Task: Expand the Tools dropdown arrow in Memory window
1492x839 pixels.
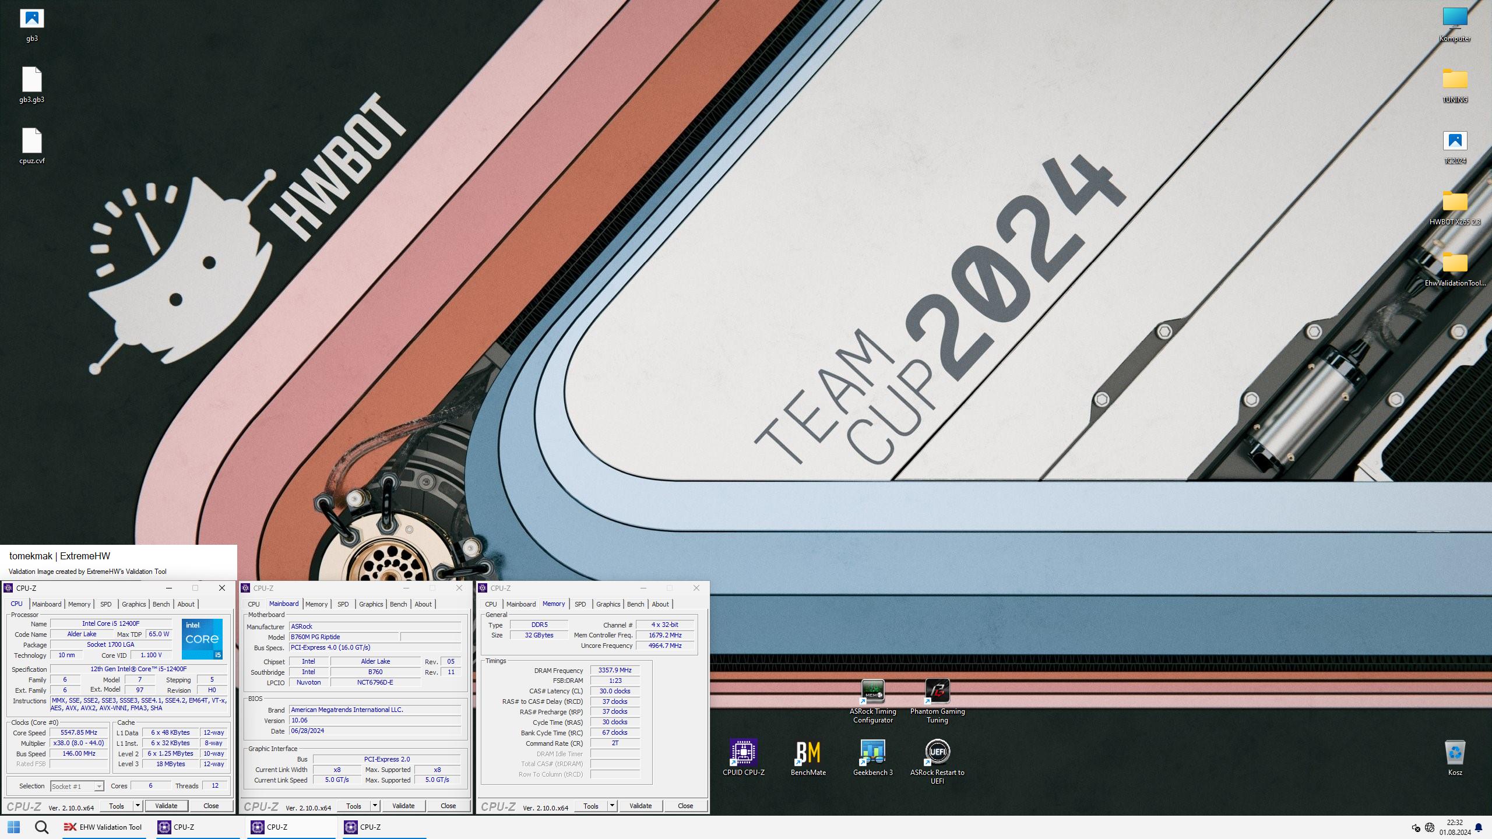Action: pyautogui.click(x=612, y=806)
